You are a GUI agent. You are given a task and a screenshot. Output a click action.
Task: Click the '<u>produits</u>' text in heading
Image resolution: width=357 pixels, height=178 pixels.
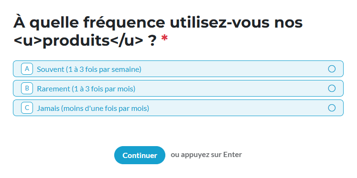tap(78, 40)
